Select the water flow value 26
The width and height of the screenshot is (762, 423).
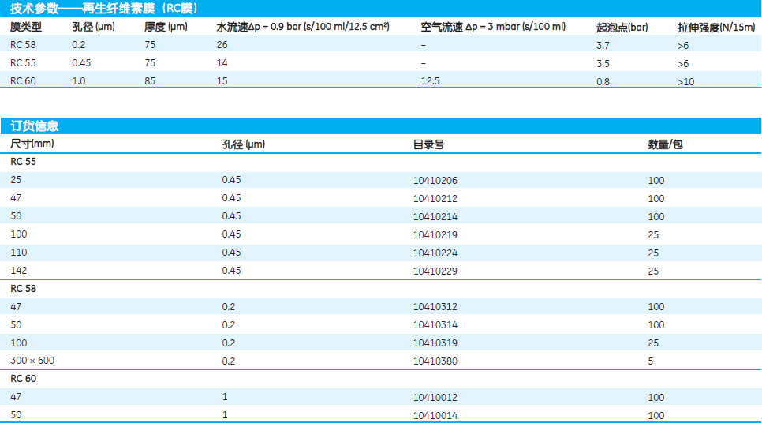[x=222, y=45]
